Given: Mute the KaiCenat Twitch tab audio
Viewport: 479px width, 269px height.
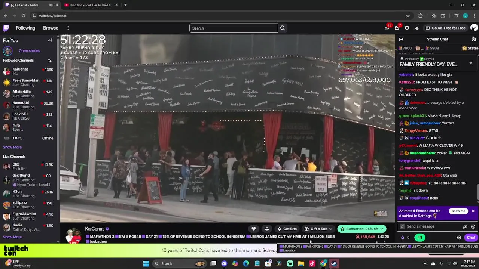Looking at the screenshot, I should coord(51,5).
